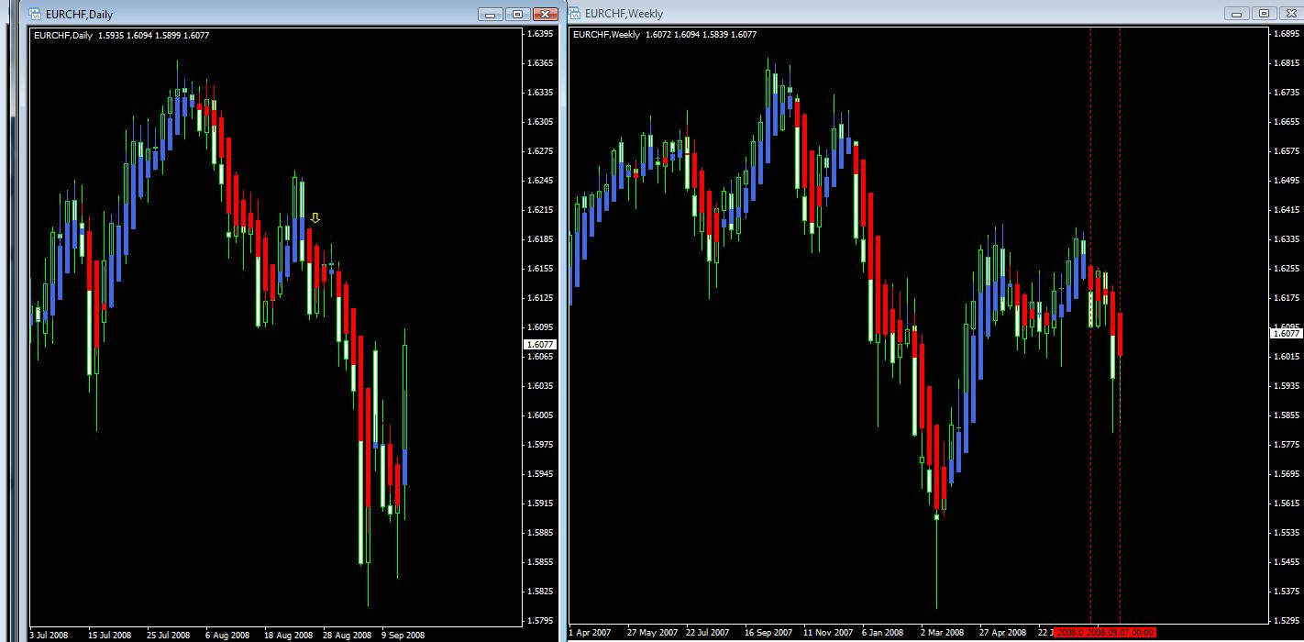1304x642 pixels.
Task: Click the 1.6365 level on Daily price scale
Action: 540,63
